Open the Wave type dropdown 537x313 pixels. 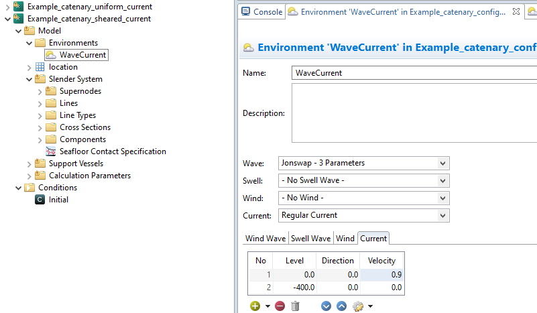click(363, 163)
